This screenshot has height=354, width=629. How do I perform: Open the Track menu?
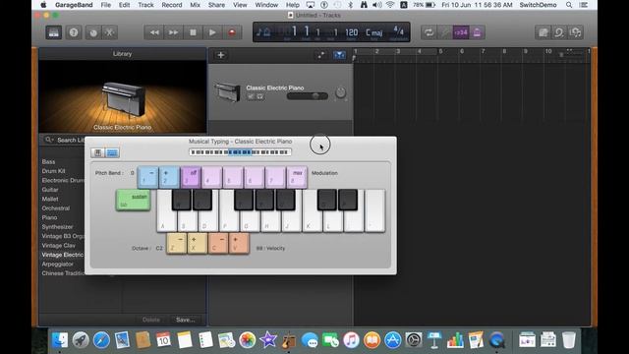click(145, 5)
